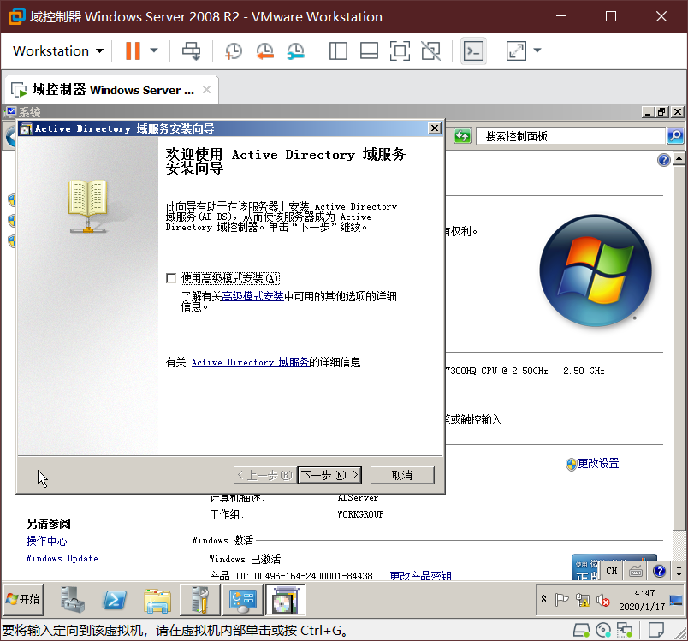688x641 pixels.
Task: Click the stretch guest display icon
Action: (516, 50)
